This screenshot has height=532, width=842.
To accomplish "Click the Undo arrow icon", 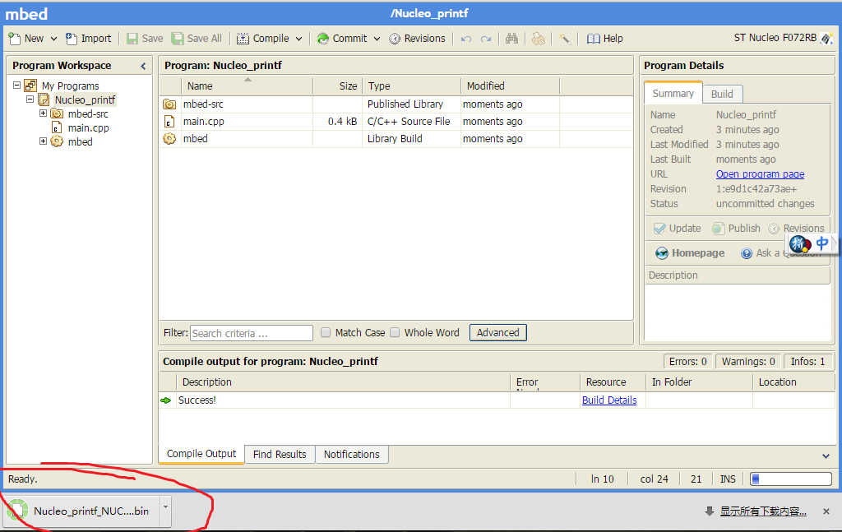I will 466,39.
